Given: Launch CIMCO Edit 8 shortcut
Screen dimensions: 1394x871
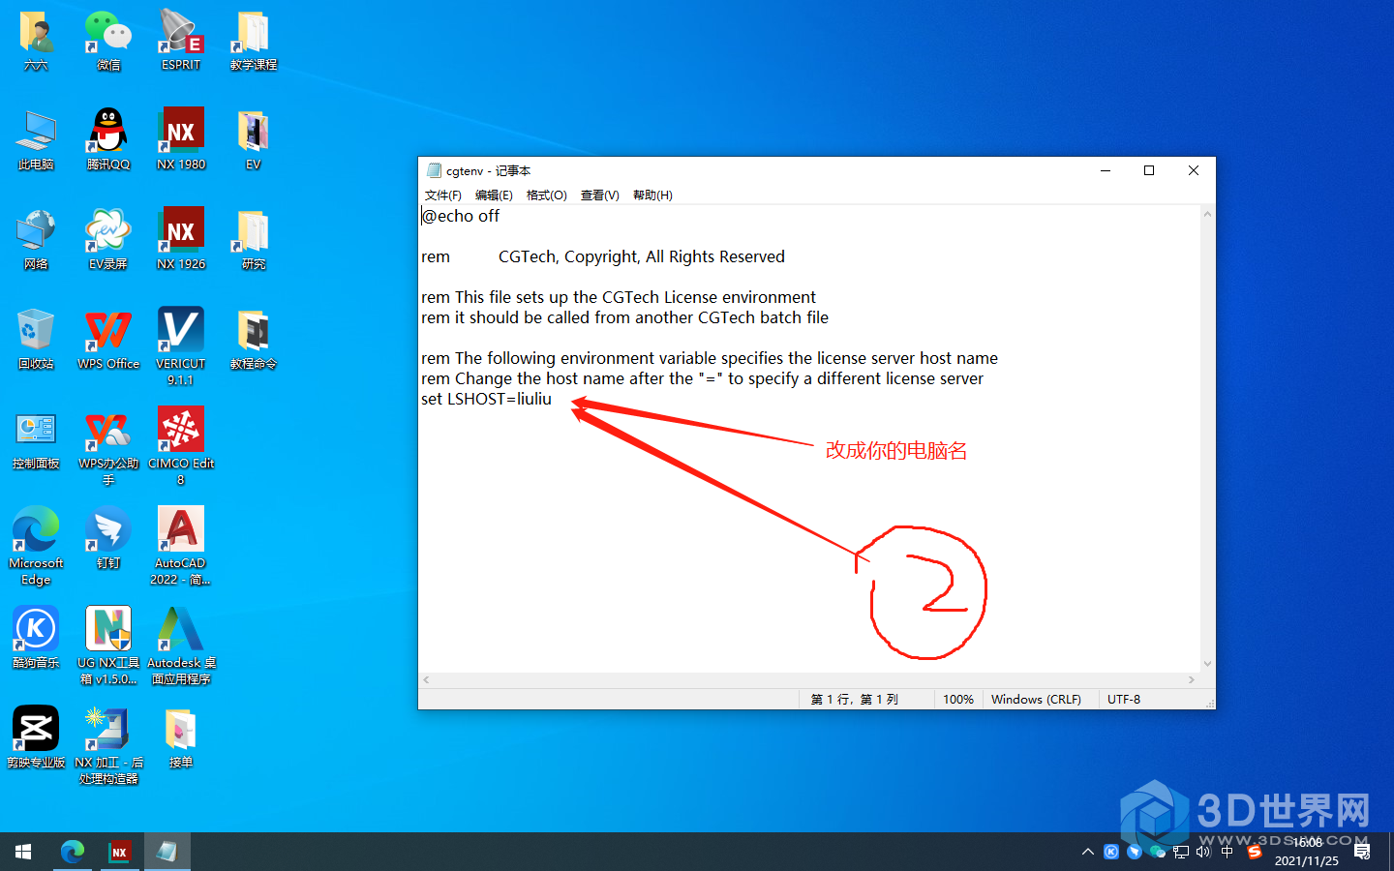Looking at the screenshot, I should pyautogui.click(x=181, y=446).
